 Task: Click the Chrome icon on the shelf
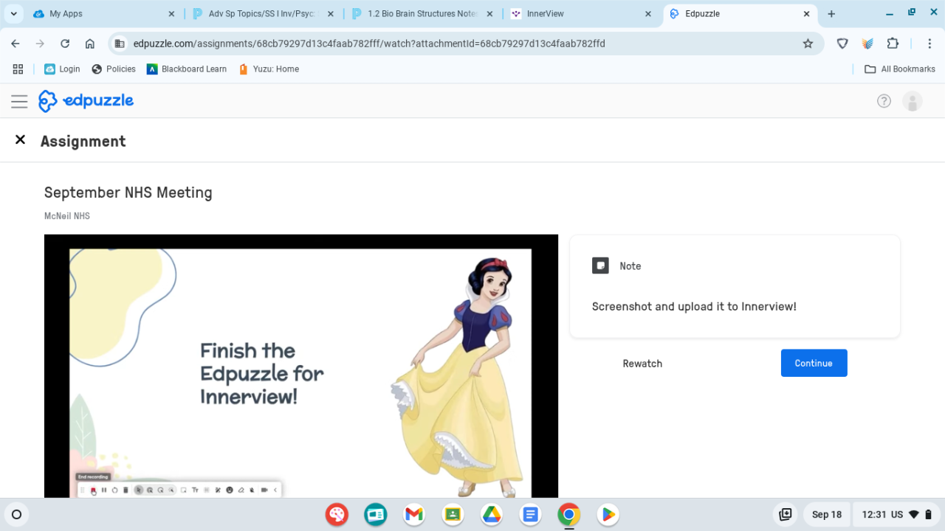pyautogui.click(x=568, y=514)
